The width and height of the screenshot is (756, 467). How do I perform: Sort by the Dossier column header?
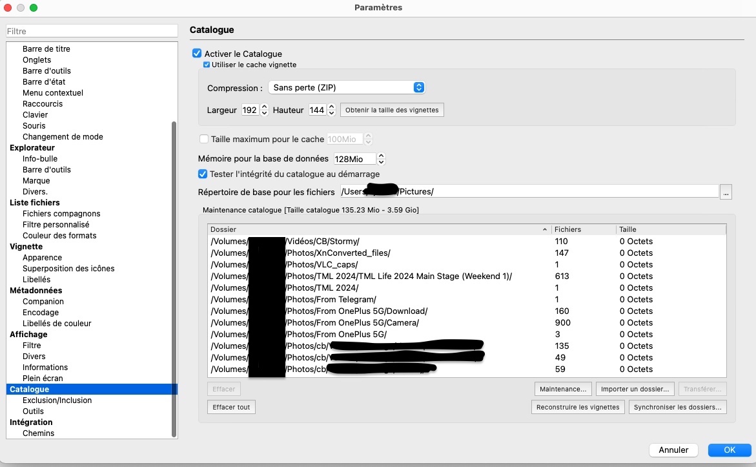[x=380, y=229]
